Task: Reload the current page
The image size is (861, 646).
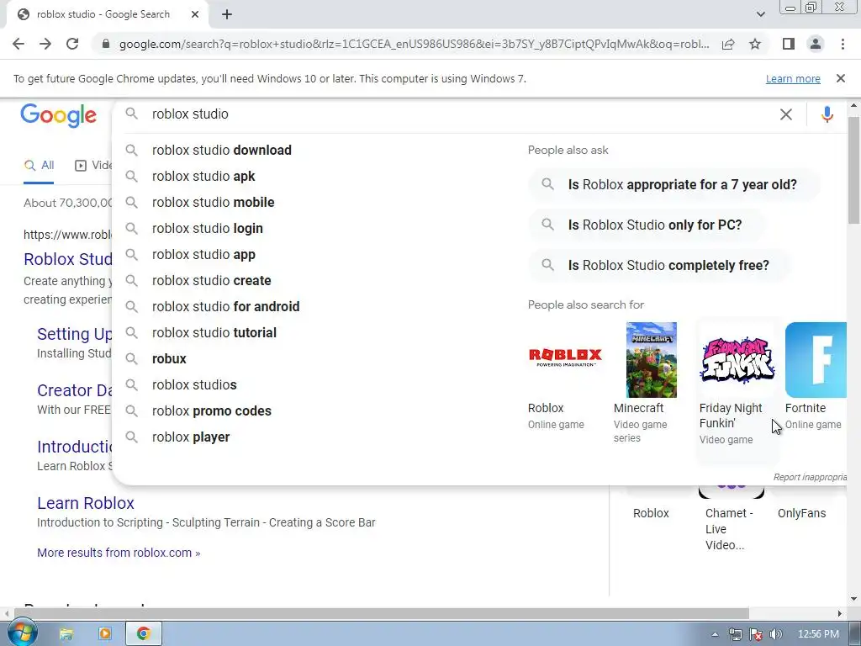Action: [72, 44]
